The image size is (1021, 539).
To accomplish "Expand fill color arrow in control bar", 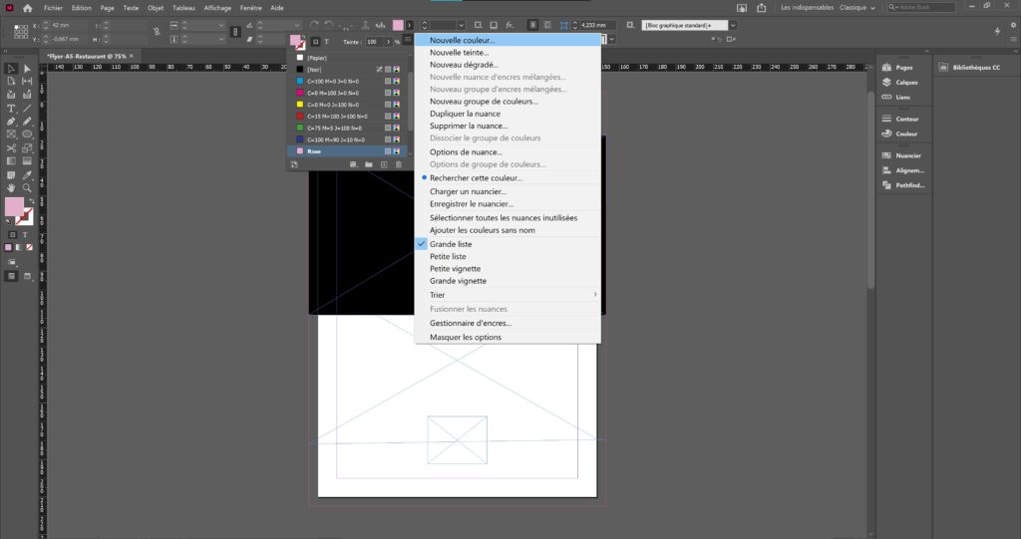I will pos(410,25).
